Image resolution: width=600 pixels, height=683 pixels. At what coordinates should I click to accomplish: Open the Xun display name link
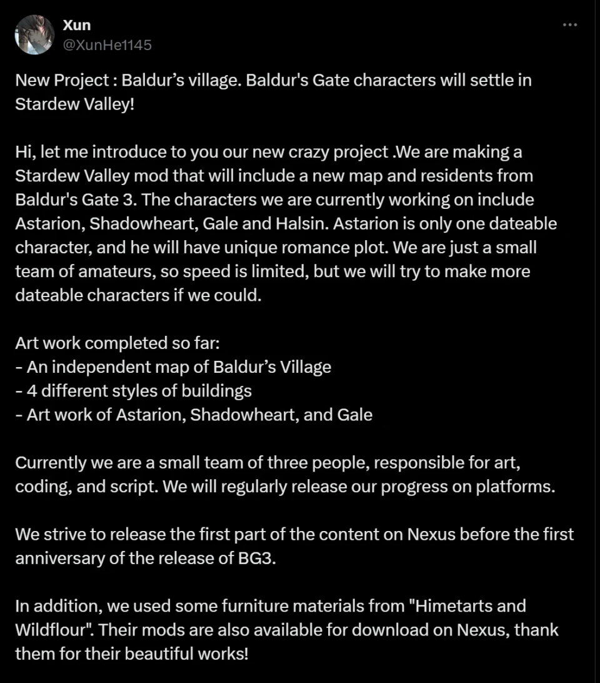(x=77, y=25)
